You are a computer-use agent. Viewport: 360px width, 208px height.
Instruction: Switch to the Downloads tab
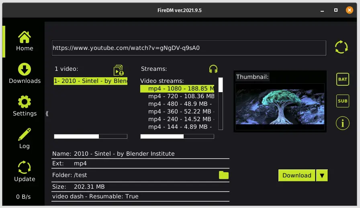tap(25, 74)
